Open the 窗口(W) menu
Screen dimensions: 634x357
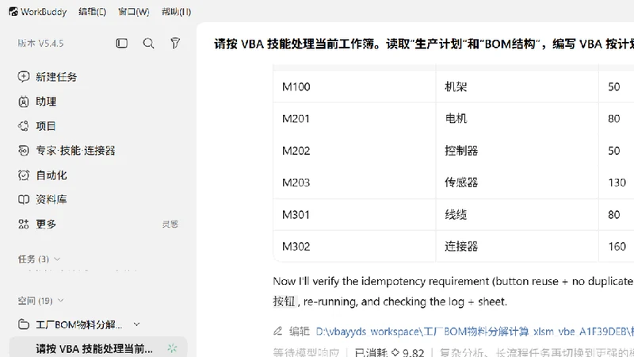point(133,12)
